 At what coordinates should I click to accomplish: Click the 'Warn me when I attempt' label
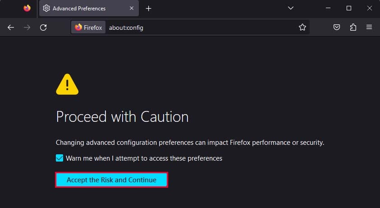pos(144,158)
